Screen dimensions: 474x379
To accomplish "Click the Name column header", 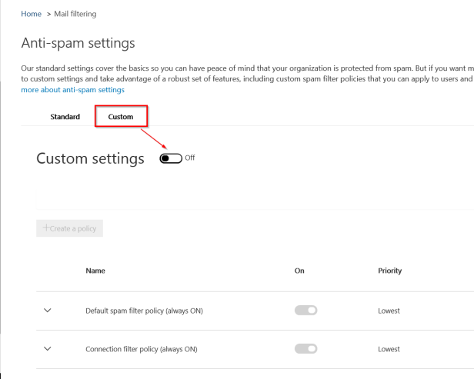I will [x=95, y=271].
